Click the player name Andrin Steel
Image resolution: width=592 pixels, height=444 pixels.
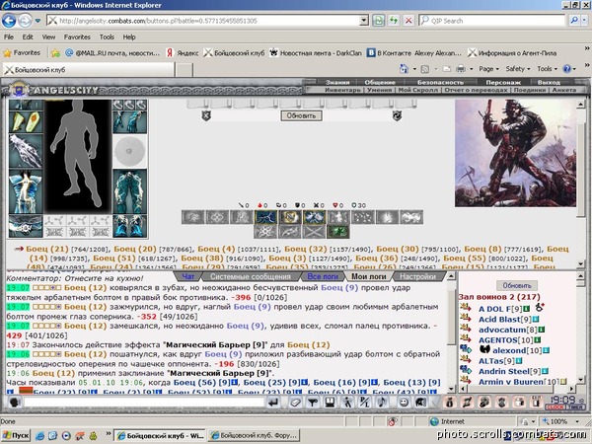point(504,371)
